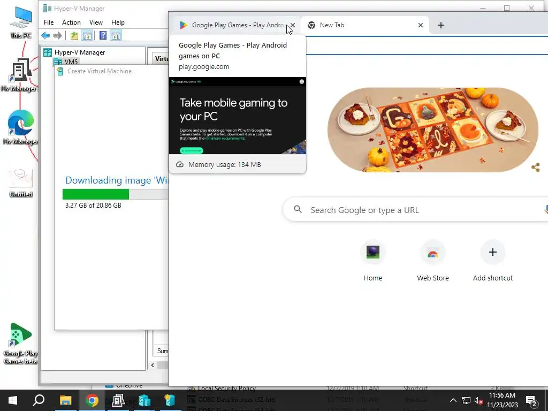The width and height of the screenshot is (548, 411).
Task: Toggle the Show/Hide Console Tree toolbar icon
Action: click(87, 35)
